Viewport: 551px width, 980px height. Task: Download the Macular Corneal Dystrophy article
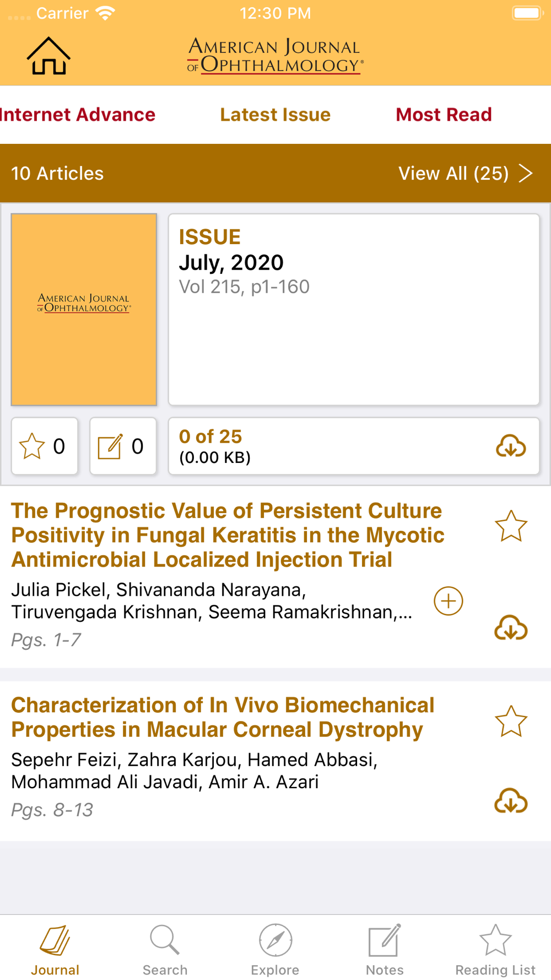(511, 800)
